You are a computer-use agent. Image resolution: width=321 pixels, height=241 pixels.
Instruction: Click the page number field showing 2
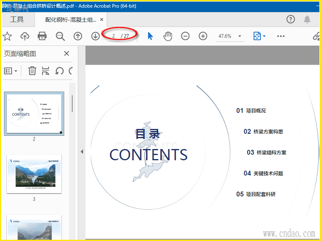(114, 36)
